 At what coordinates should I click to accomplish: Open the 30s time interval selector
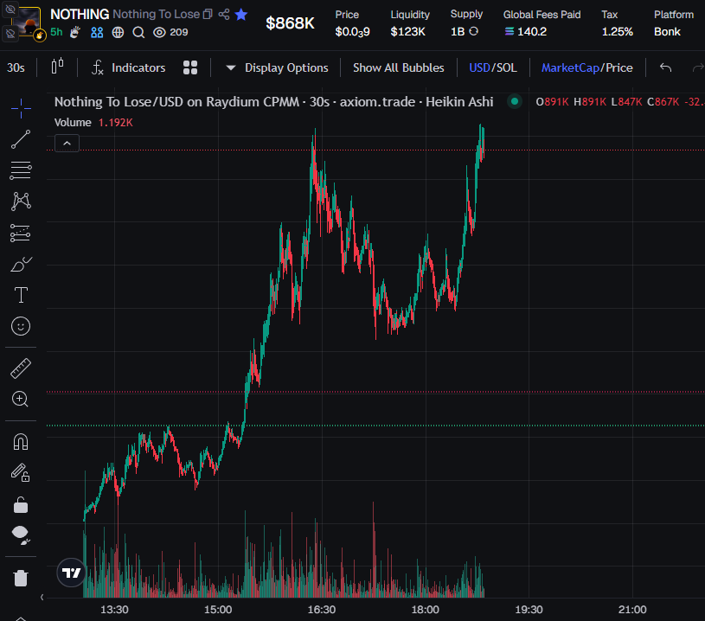click(x=16, y=68)
